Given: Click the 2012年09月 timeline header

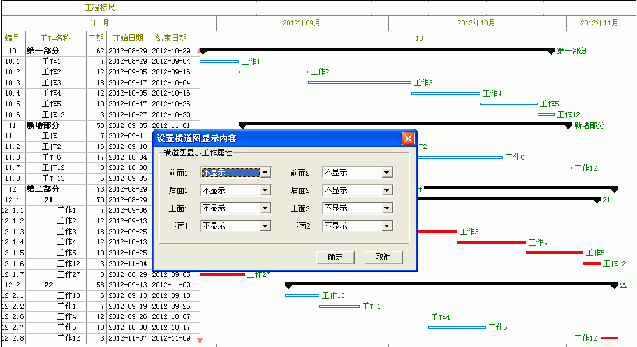Looking at the screenshot, I should [302, 23].
